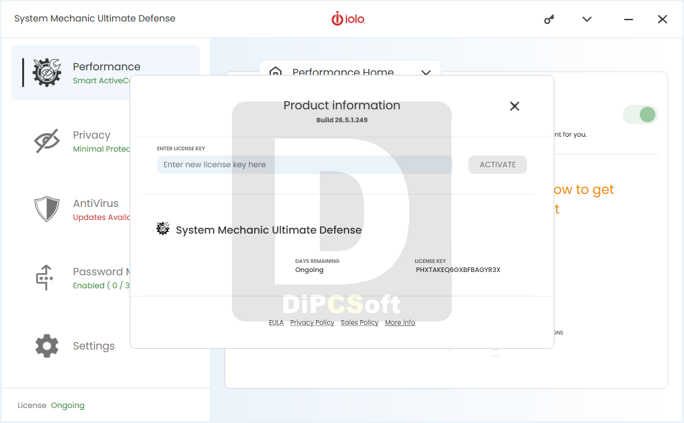The height and width of the screenshot is (423, 684).
Task: Open the EULA link
Action: click(x=276, y=322)
